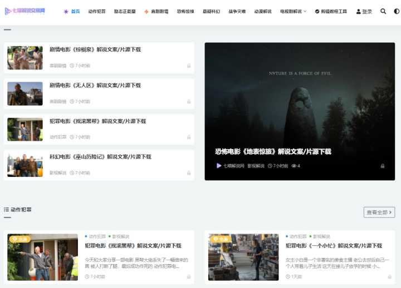This screenshot has height=288, width=401.
Task: Click lock icon in top-list 《摇滚黑帮》 row
Action: coord(189,137)
